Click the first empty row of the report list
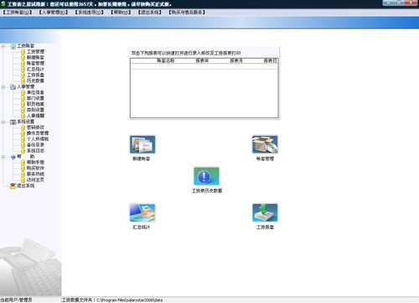 204,66
